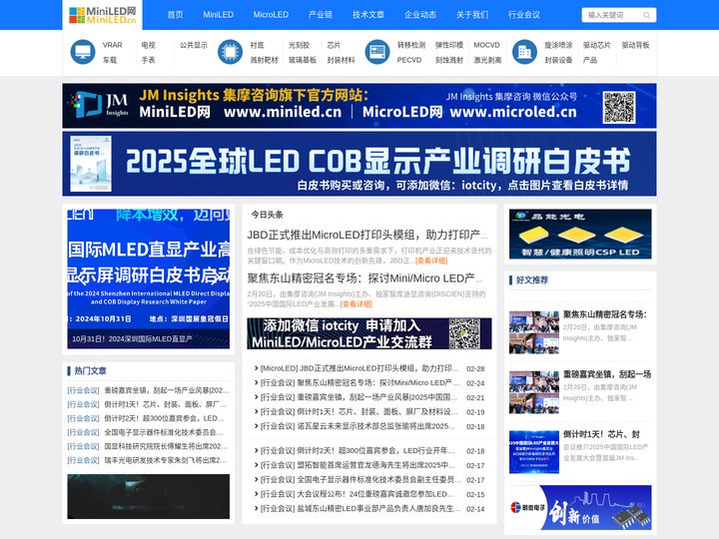
Task: Click the equipment category icon
Action: pos(376,52)
